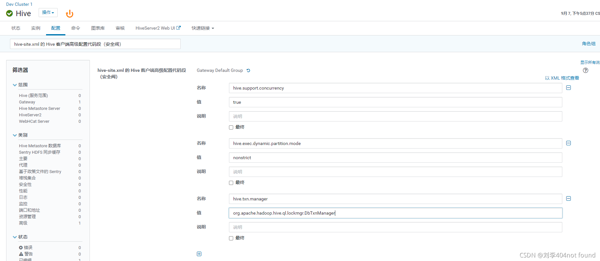The image size is (600, 261).
Task: Collapse the 状态 status filter section
Action: click(20, 237)
